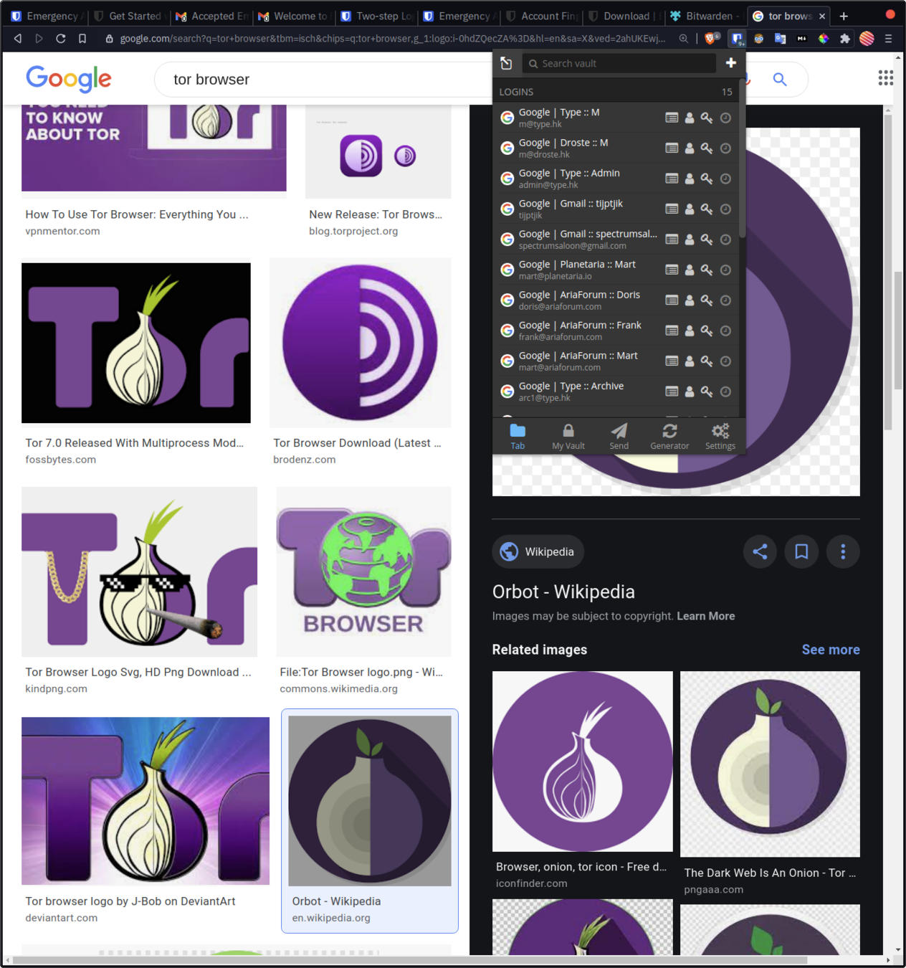The width and height of the screenshot is (906, 968).
Task: Switch to the 'Get Started' browser tab
Action: [x=129, y=16]
